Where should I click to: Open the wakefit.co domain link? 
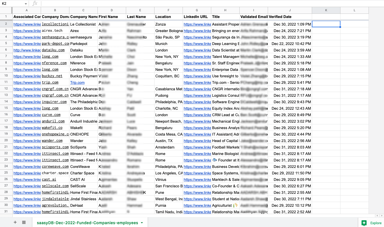click(x=52, y=128)
